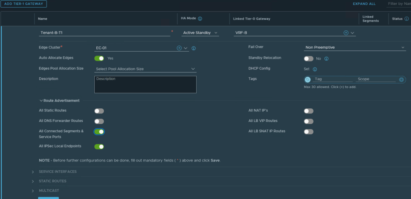Viewport: 411px width, 199px height.
Task: Click the plus icon to add tag
Action: pos(401,80)
